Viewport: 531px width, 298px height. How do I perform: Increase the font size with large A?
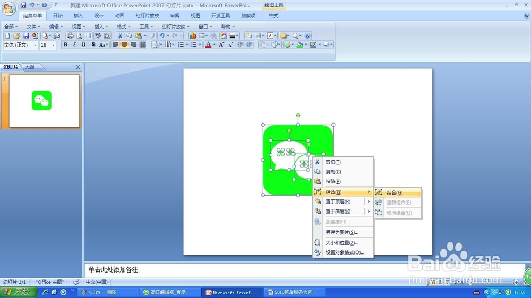click(x=221, y=45)
